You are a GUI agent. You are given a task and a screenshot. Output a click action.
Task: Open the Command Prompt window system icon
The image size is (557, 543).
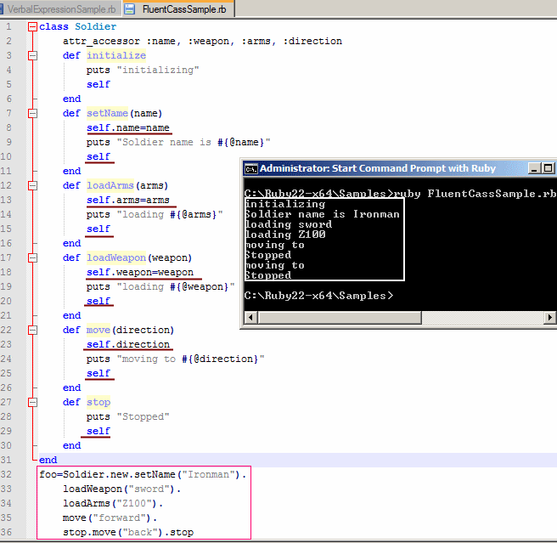click(x=250, y=169)
